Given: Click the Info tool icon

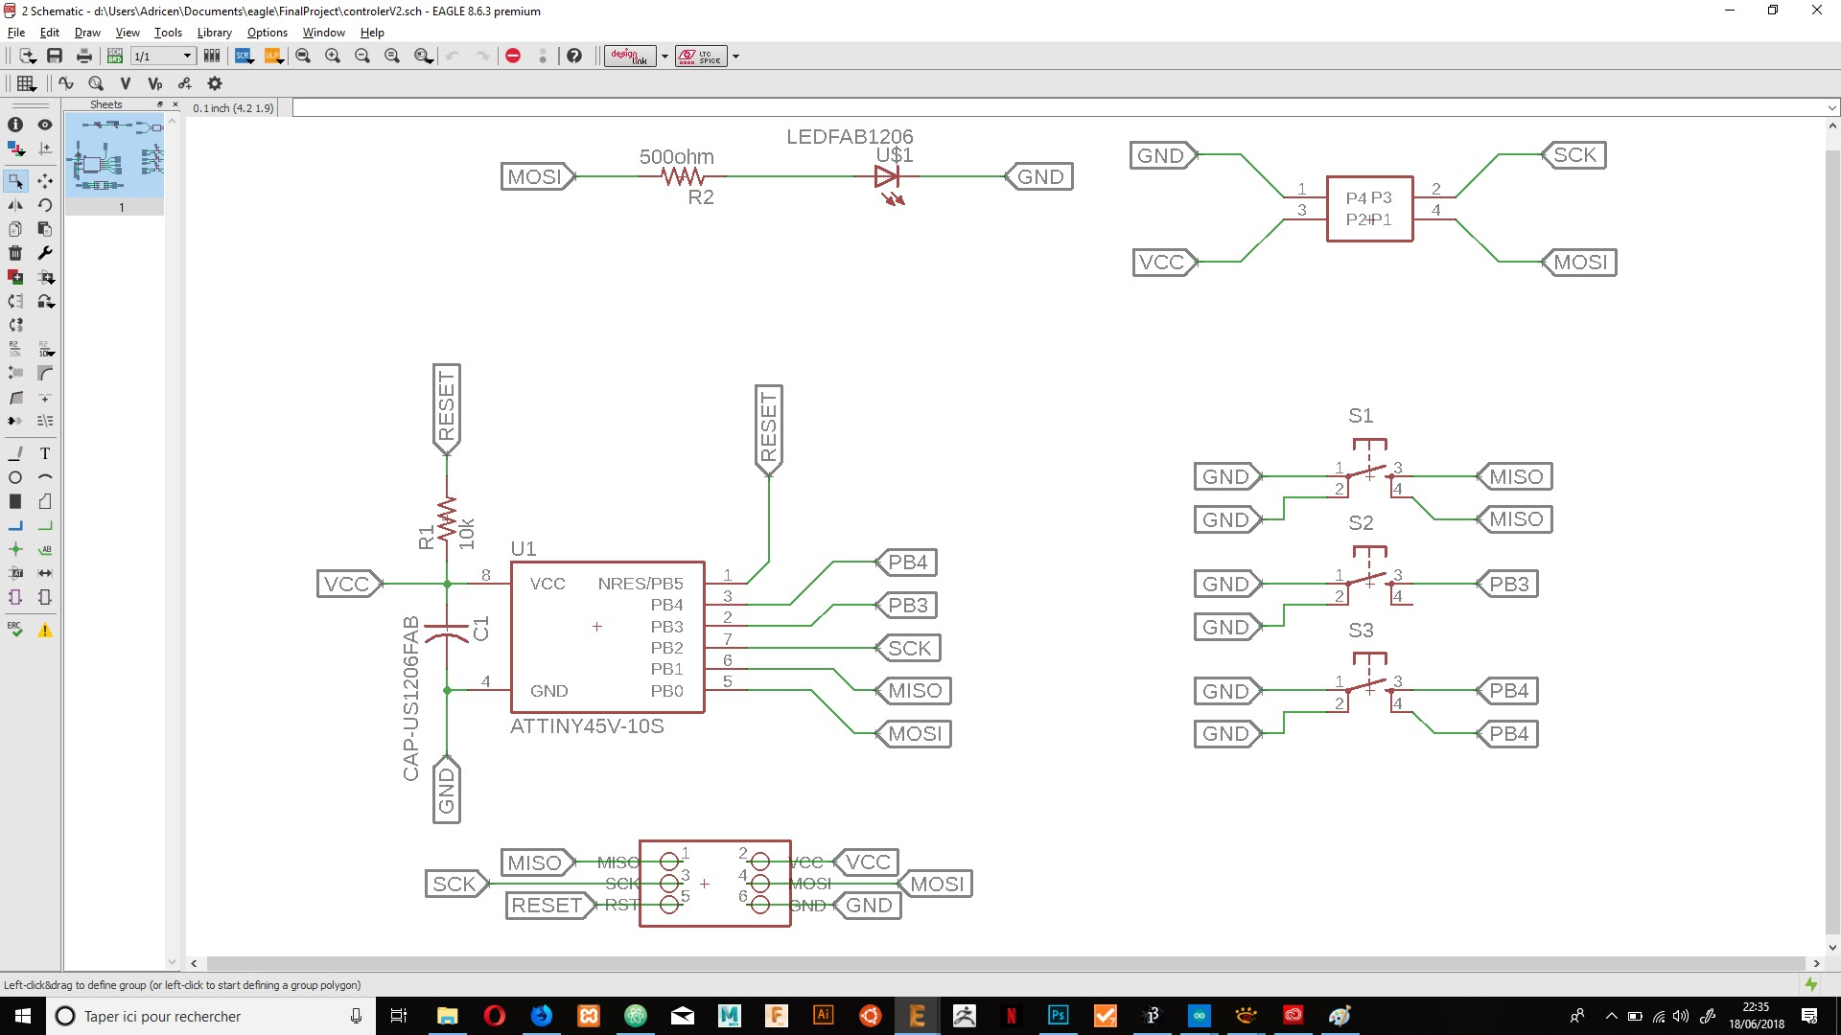Looking at the screenshot, I should 15,125.
